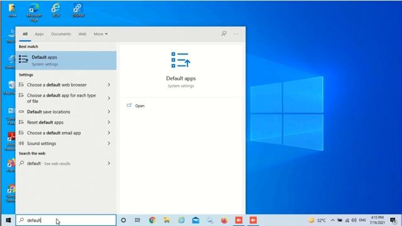Click the search feedback icon
This screenshot has width=402, height=226.
point(224,34)
